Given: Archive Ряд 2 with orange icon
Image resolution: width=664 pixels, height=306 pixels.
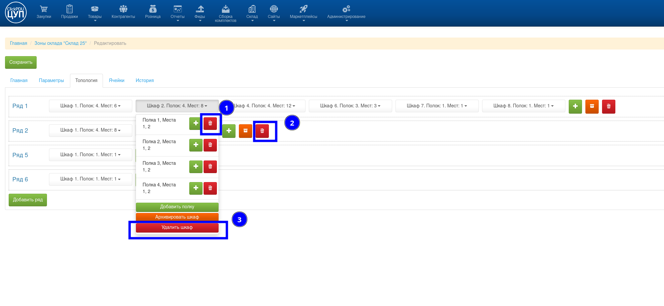Looking at the screenshot, I should click(x=246, y=131).
